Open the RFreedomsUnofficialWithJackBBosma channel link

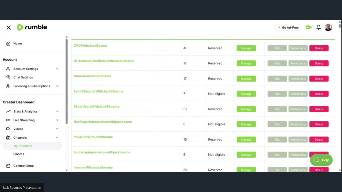click(x=104, y=61)
